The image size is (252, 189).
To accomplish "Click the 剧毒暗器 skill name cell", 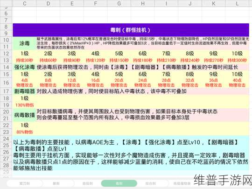I will pyautogui.click(x=24, y=91).
